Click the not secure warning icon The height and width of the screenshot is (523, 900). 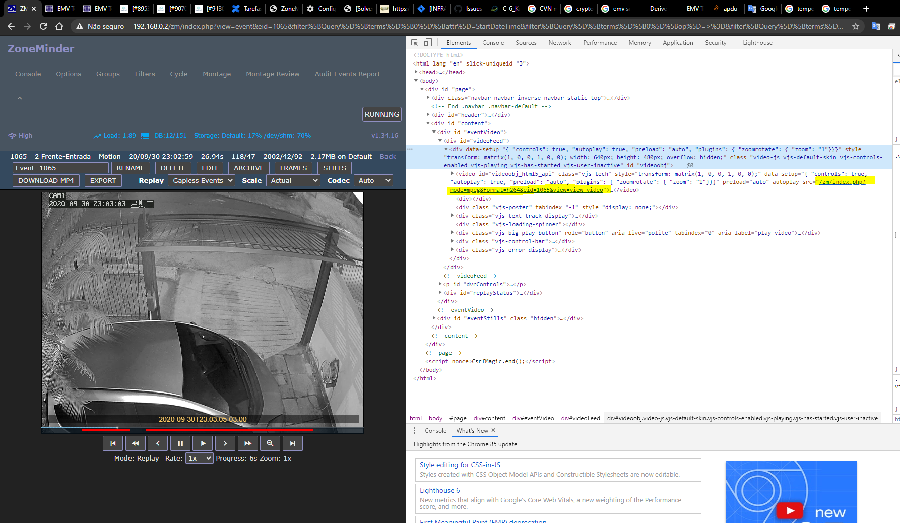click(x=79, y=26)
